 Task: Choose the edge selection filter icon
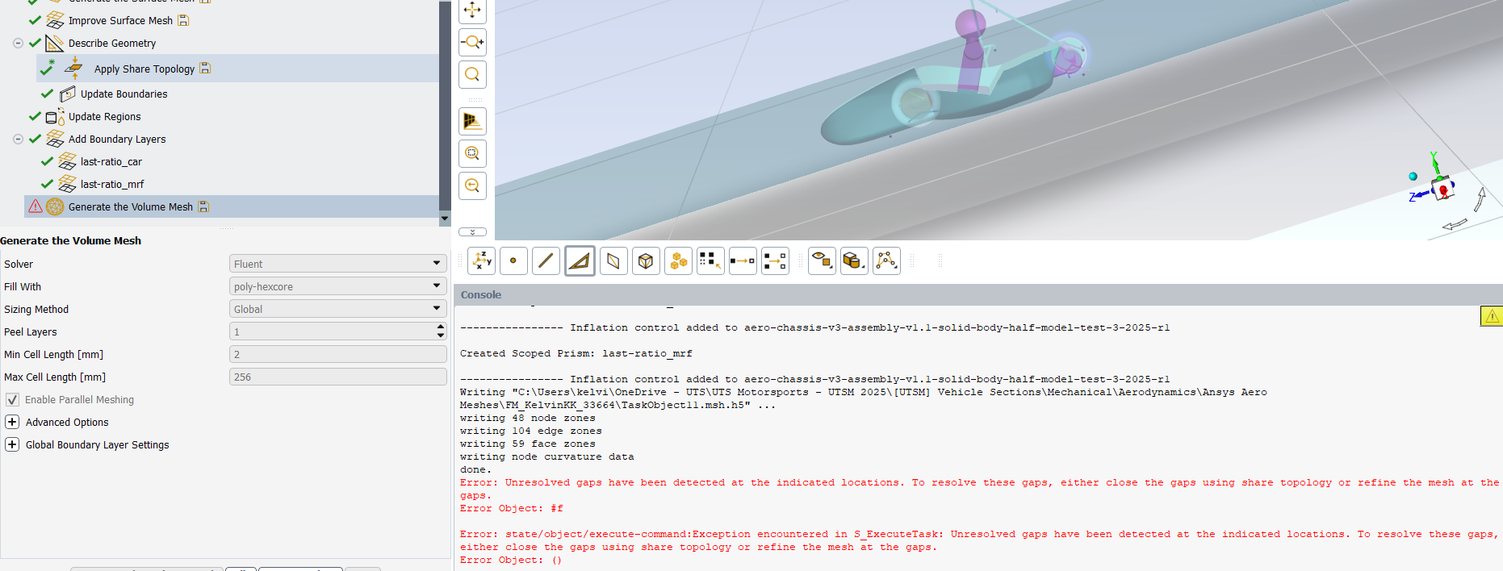(x=546, y=261)
